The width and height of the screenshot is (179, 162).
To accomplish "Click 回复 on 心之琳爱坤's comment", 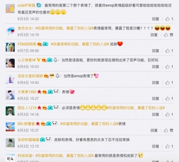I will [156, 67].
